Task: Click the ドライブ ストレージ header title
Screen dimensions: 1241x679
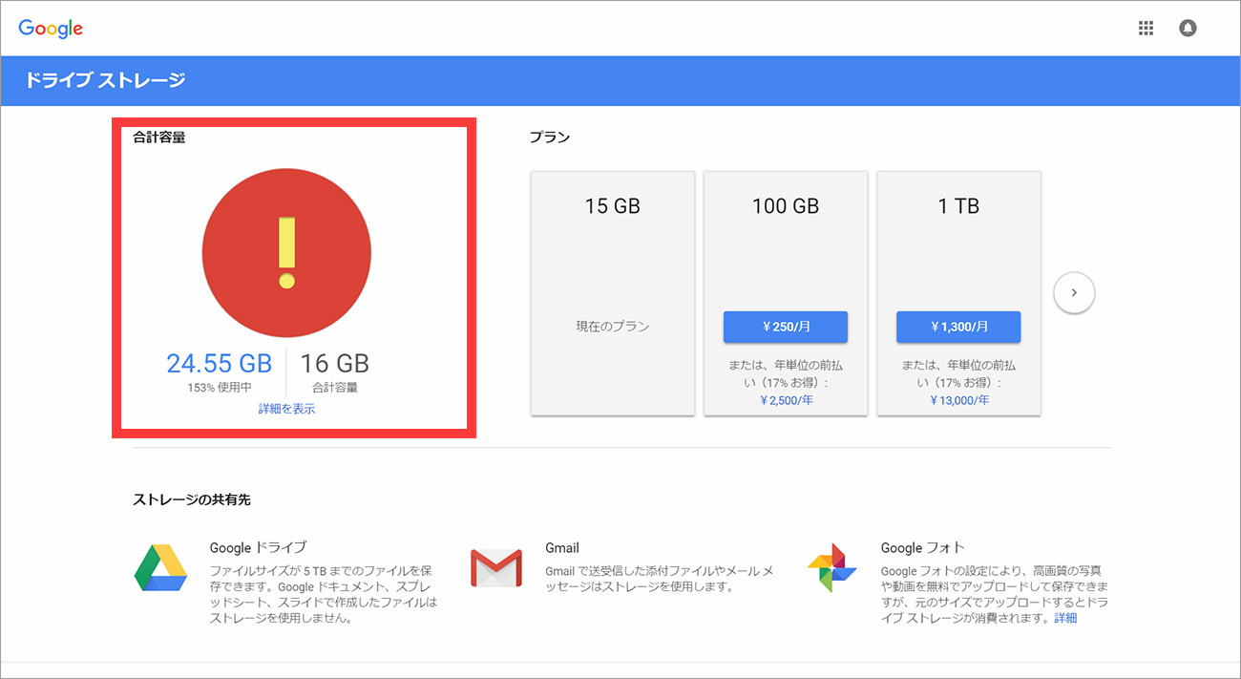Action: (x=105, y=80)
